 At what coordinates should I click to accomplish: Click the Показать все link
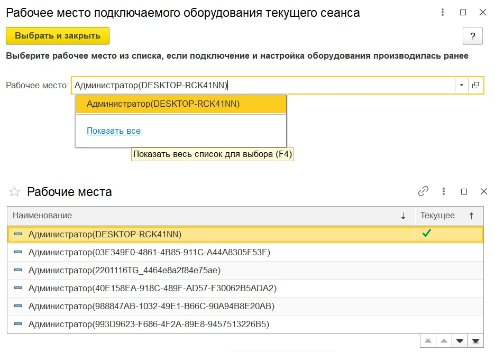click(114, 131)
